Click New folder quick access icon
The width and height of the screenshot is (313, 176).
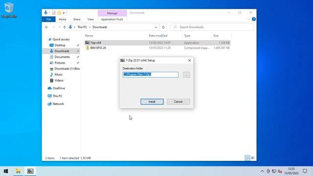pyautogui.click(x=59, y=13)
